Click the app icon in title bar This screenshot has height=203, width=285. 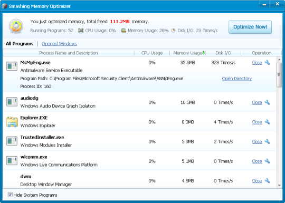click(4, 6)
